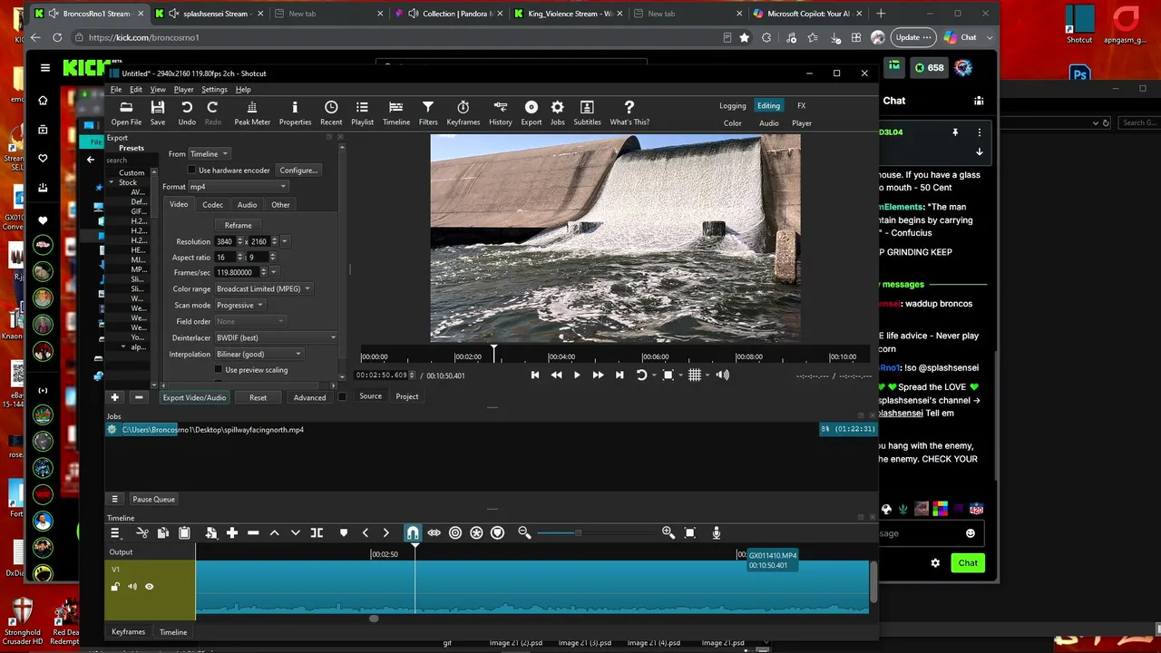Open the Peak Meter panel in Shotcut
Screen dimensions: 1161x653
252,112
